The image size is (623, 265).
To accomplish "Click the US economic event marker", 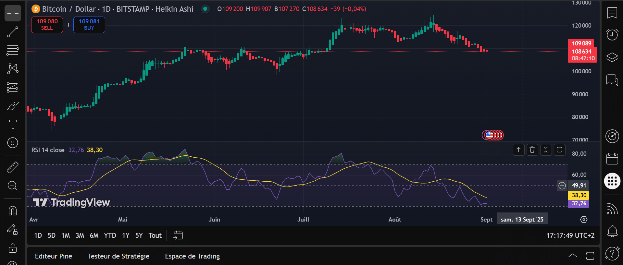I will [x=490, y=135].
